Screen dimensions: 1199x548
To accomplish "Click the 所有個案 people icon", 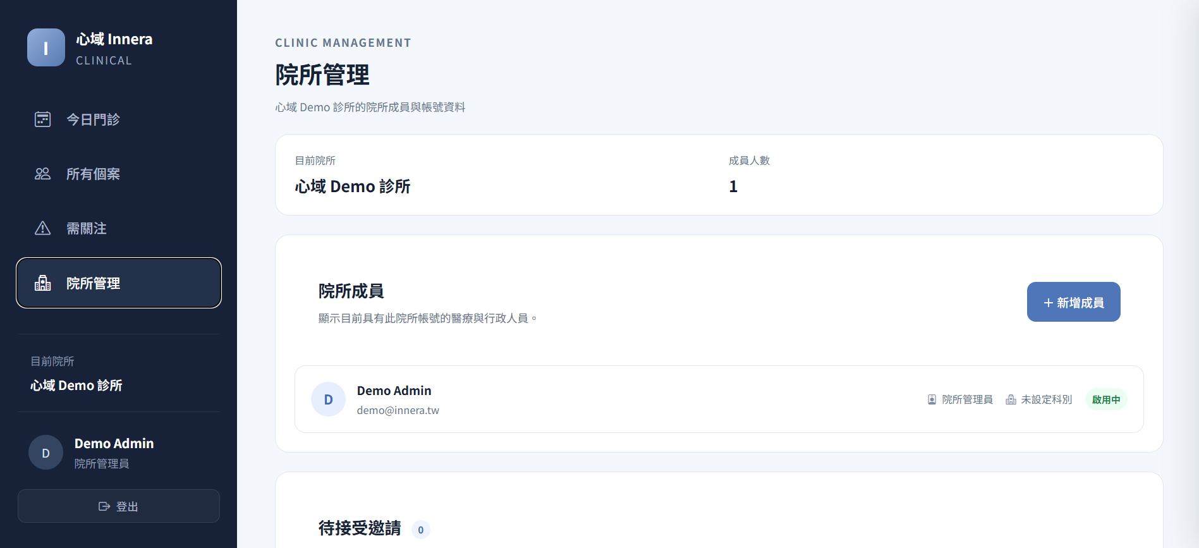I will coord(42,174).
